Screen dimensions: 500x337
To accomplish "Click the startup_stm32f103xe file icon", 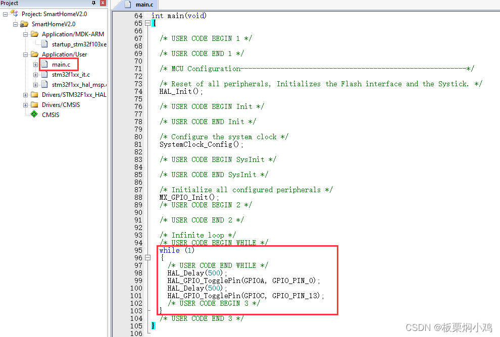I will pos(45,44).
